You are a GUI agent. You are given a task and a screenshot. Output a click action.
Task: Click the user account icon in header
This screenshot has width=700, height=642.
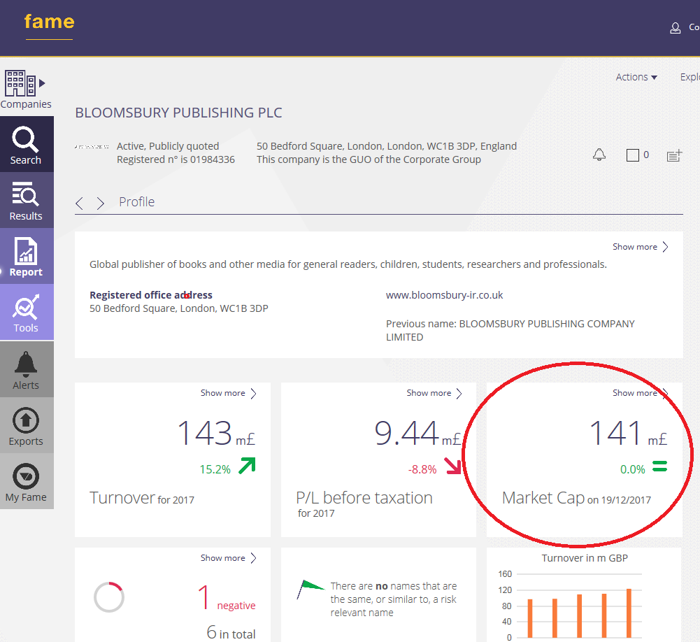pos(675,28)
